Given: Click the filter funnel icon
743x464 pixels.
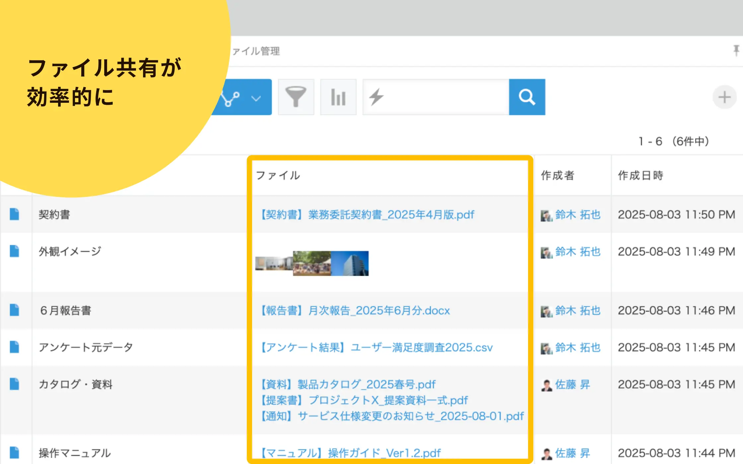Looking at the screenshot, I should [x=296, y=97].
